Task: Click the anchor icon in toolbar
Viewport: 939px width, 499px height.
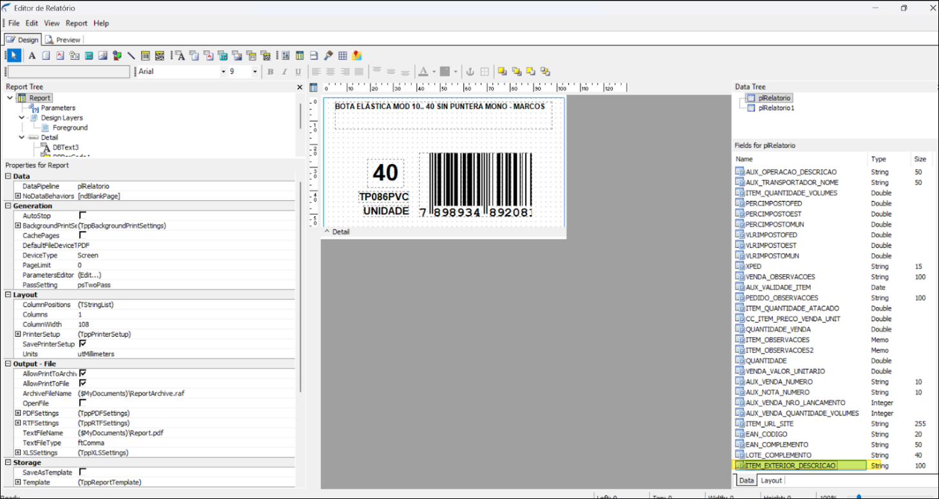Action: point(470,71)
